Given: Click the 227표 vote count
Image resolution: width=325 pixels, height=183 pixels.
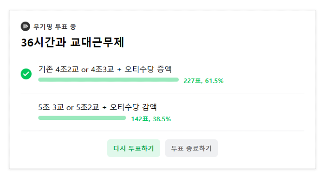Looking at the screenshot, I should [x=192, y=81].
